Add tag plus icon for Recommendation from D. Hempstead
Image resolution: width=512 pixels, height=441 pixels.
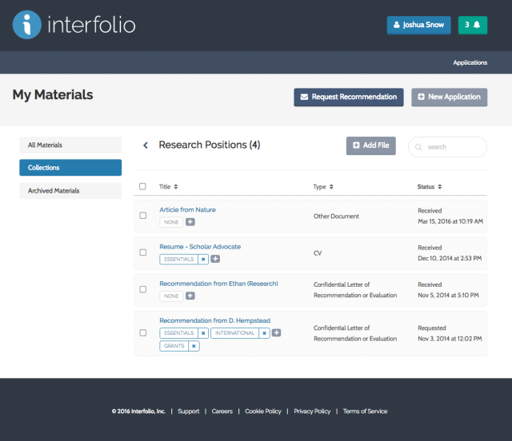click(277, 332)
